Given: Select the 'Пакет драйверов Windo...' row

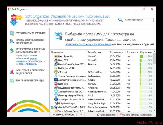Looking at the screenshot, I should (x=102, y=96).
